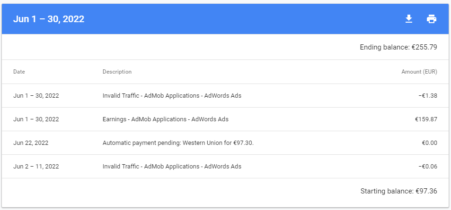The width and height of the screenshot is (451, 210).
Task: Click the −€1.38 amount
Action: pyautogui.click(x=427, y=96)
